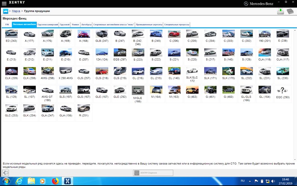The height and width of the screenshot is (186, 297).
Task: Select the ED (243) model
Action: click(x=11, y=37)
